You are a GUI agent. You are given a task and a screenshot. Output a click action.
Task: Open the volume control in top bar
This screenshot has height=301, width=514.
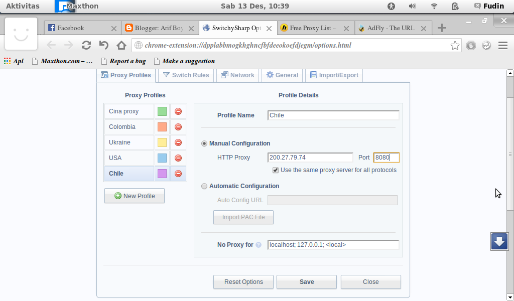[x=413, y=6]
